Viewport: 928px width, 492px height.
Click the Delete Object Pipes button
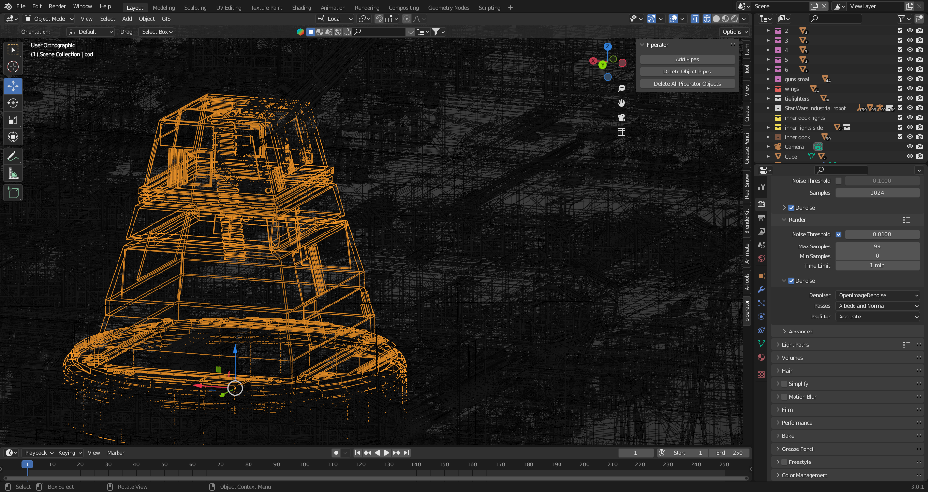[x=687, y=72]
